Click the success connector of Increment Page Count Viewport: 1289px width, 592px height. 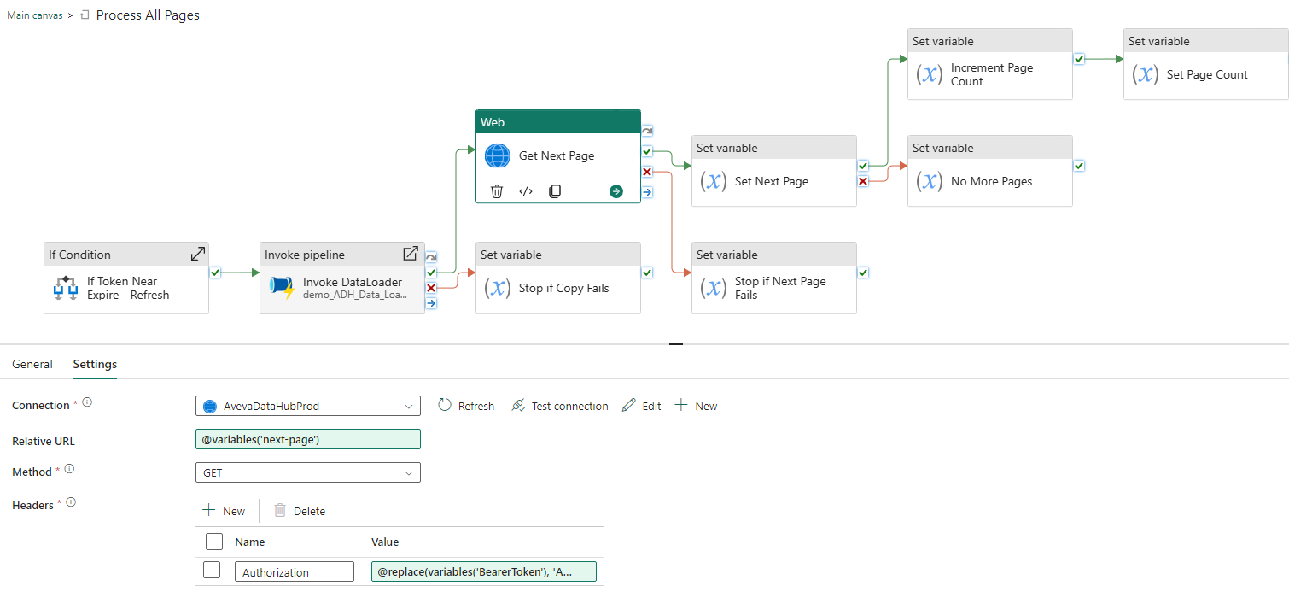pos(1079,59)
